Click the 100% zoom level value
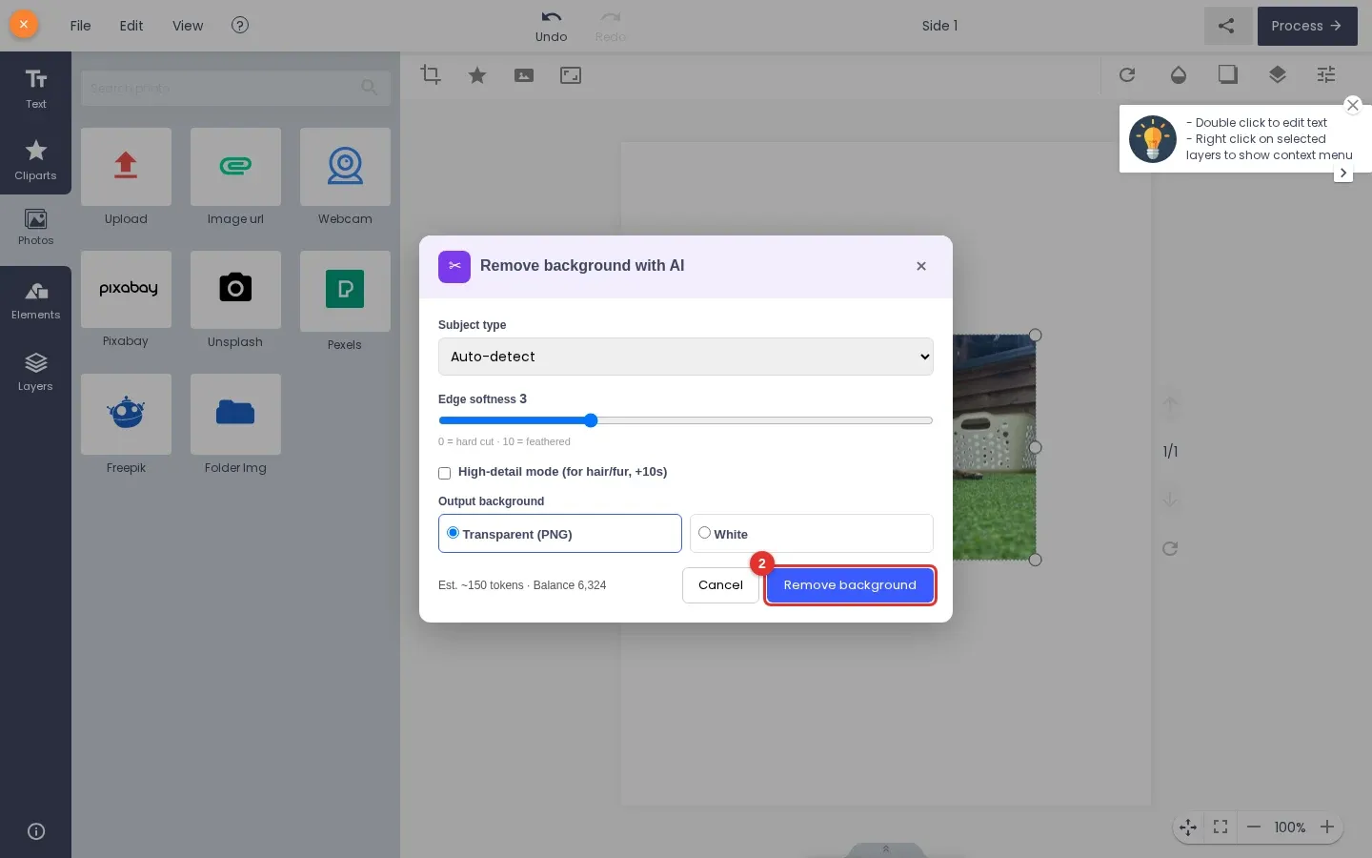Viewport: 1372px width, 858px height. (1290, 827)
